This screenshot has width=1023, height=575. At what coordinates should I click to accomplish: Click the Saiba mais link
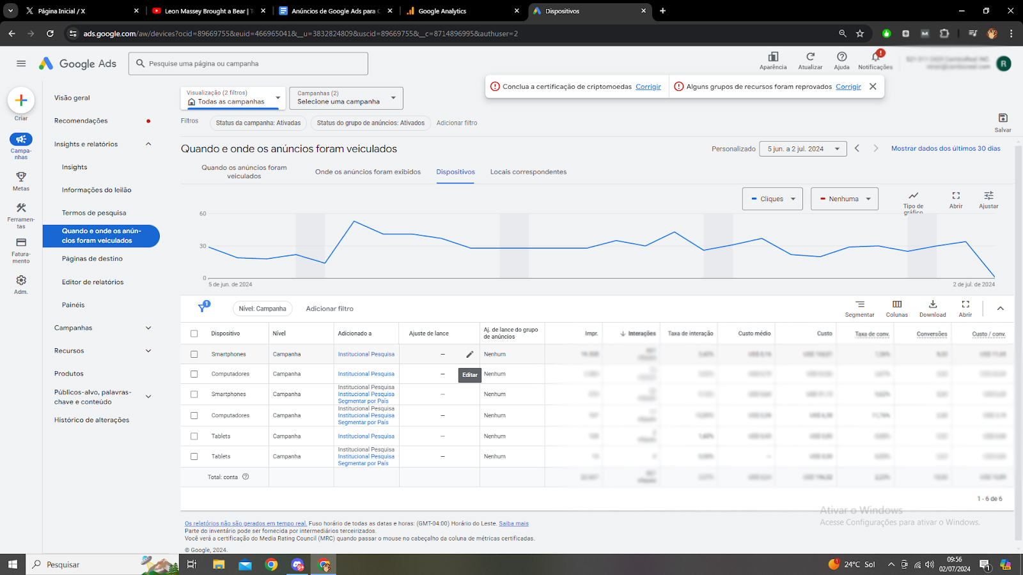[513, 523]
